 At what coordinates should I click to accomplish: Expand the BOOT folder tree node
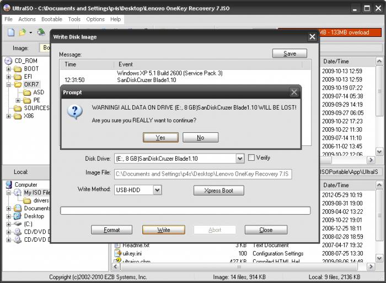pos(9,69)
